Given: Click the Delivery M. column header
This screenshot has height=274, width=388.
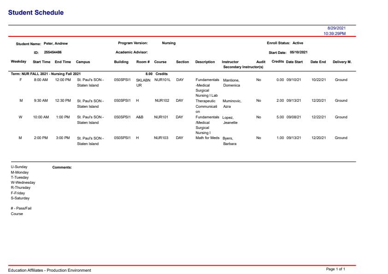Looking at the screenshot, I should [x=342, y=62].
